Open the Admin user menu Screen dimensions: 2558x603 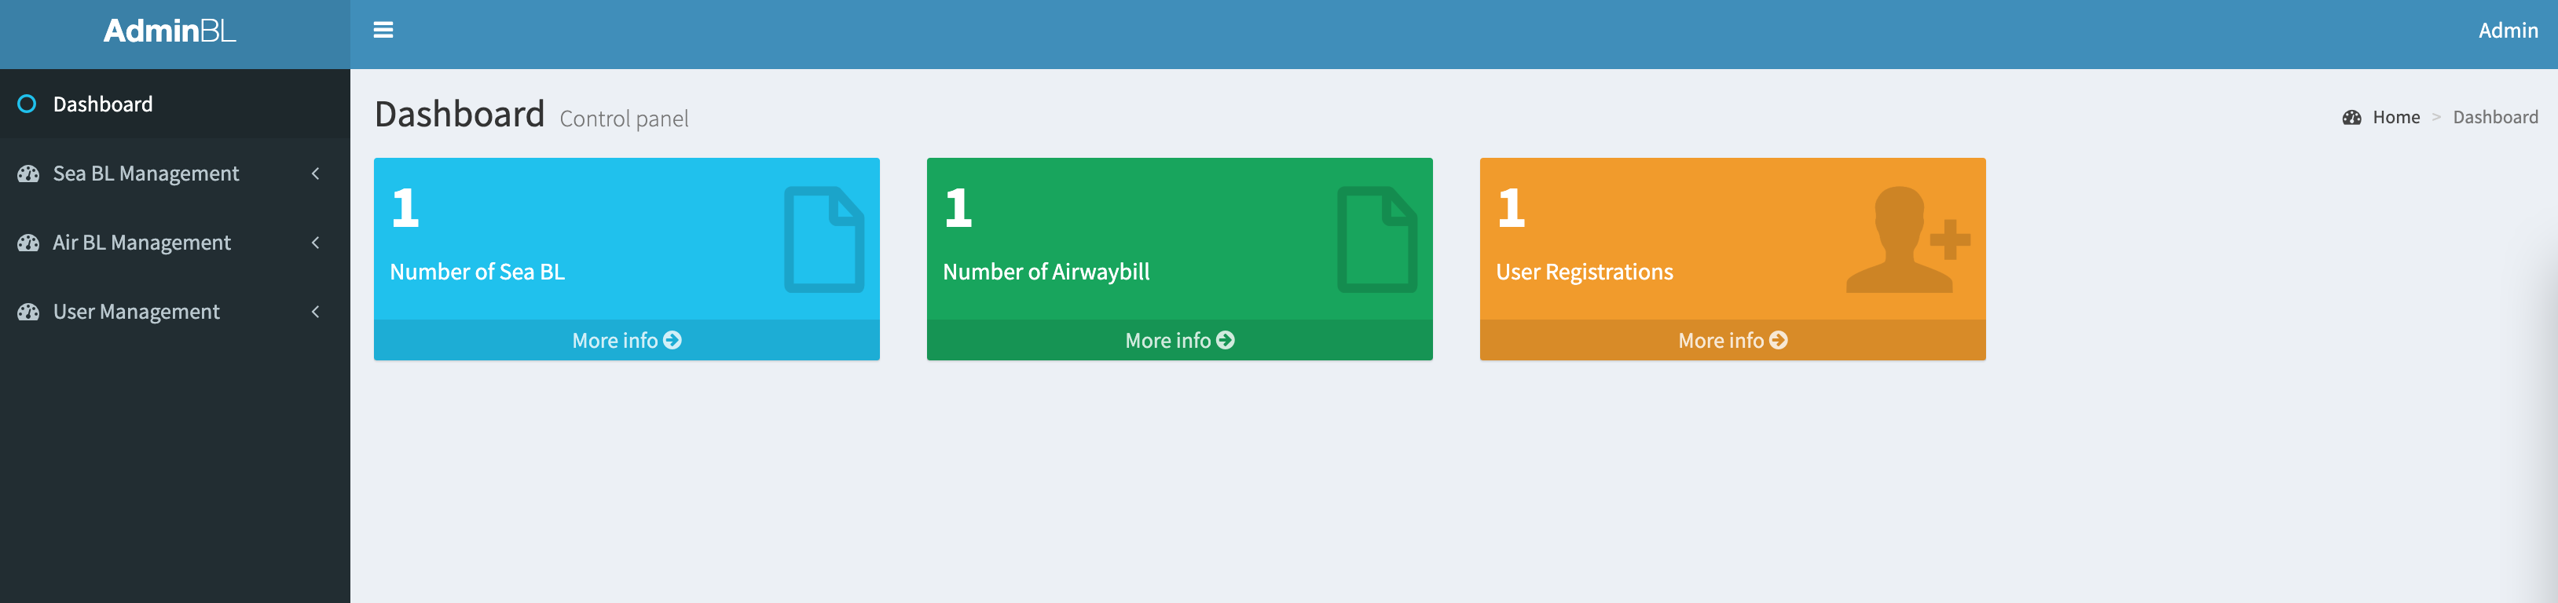coord(2508,31)
